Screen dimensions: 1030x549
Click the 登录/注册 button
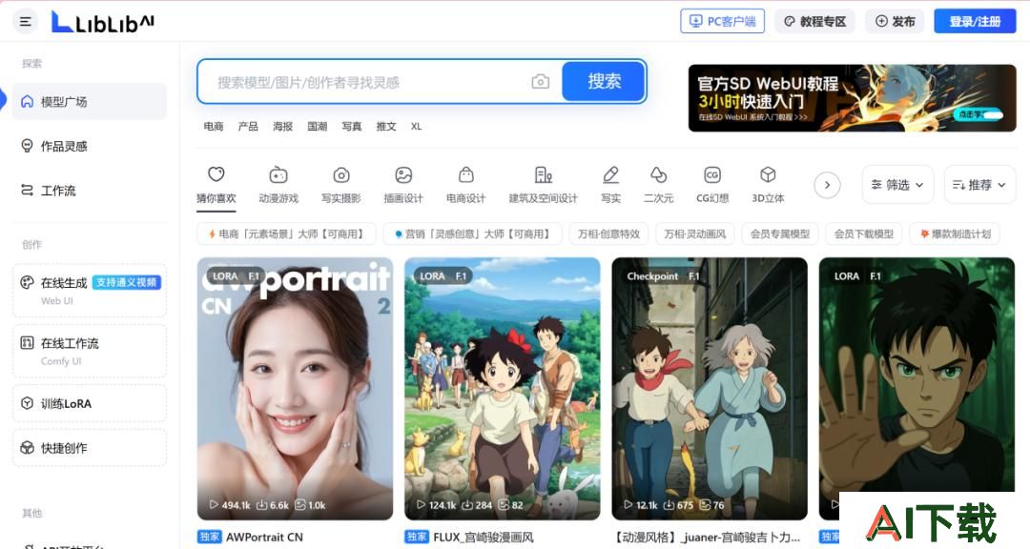[975, 22]
